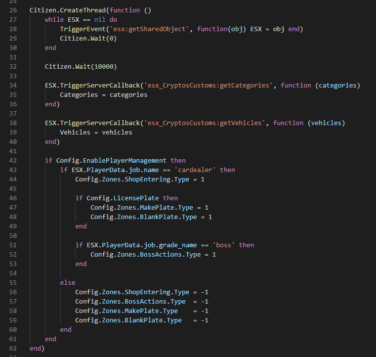The height and width of the screenshot is (357, 376).
Task: Click the 'end' keyword on line 53
Action: pyautogui.click(x=81, y=264)
